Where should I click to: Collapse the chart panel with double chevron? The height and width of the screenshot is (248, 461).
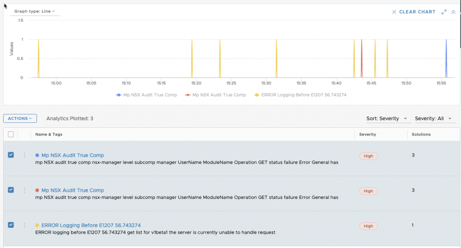(453, 12)
